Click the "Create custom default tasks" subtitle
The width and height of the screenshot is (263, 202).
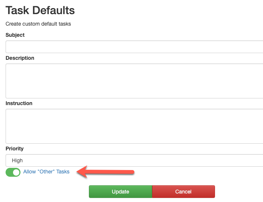(x=38, y=24)
